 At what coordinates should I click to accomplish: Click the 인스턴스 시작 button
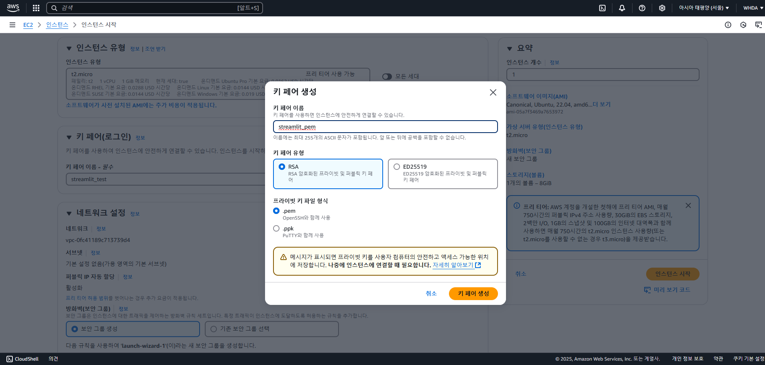(x=673, y=274)
